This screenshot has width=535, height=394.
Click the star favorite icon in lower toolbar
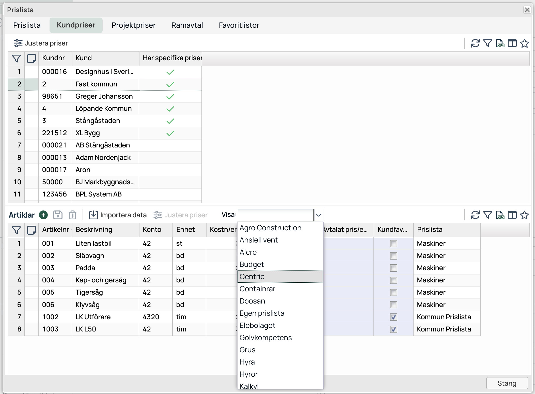(x=524, y=215)
